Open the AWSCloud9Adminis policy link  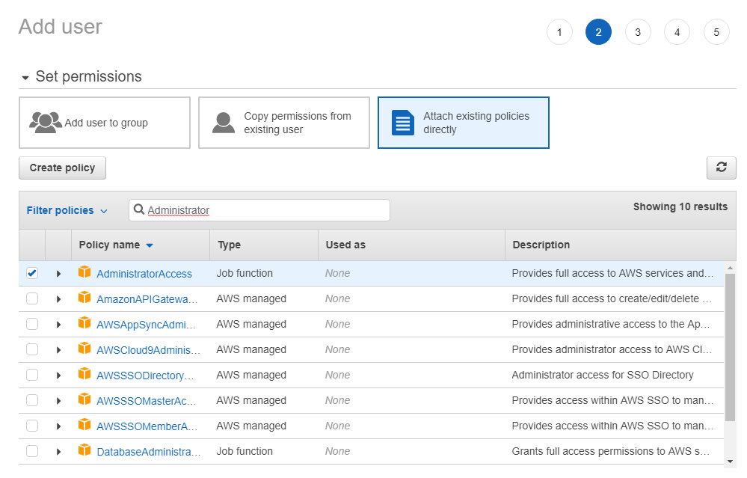click(x=149, y=350)
